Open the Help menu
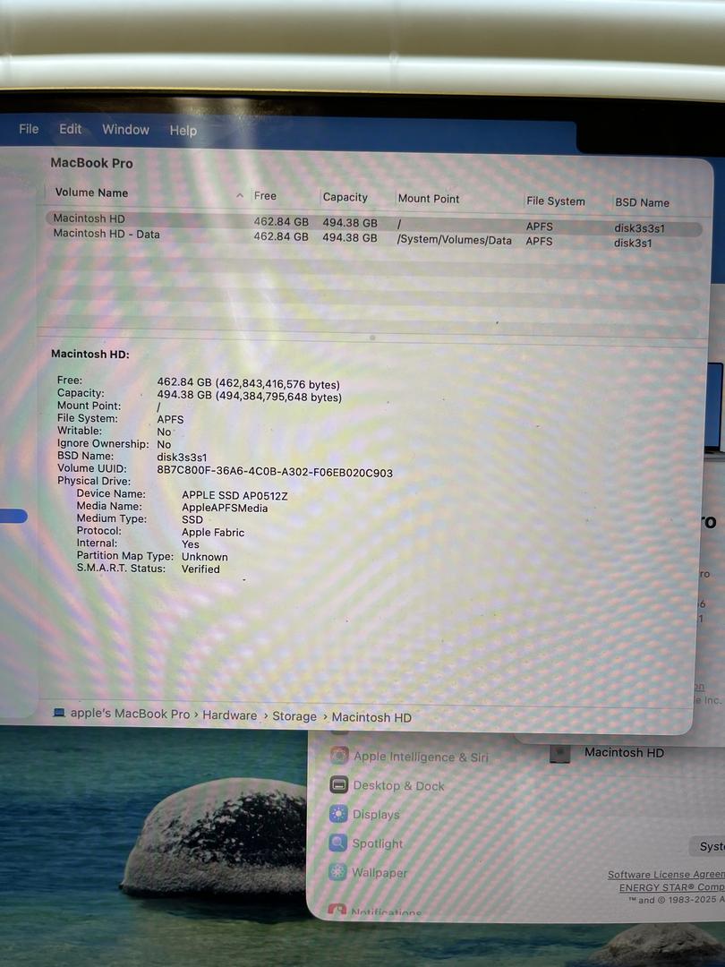725x967 pixels. [x=183, y=131]
